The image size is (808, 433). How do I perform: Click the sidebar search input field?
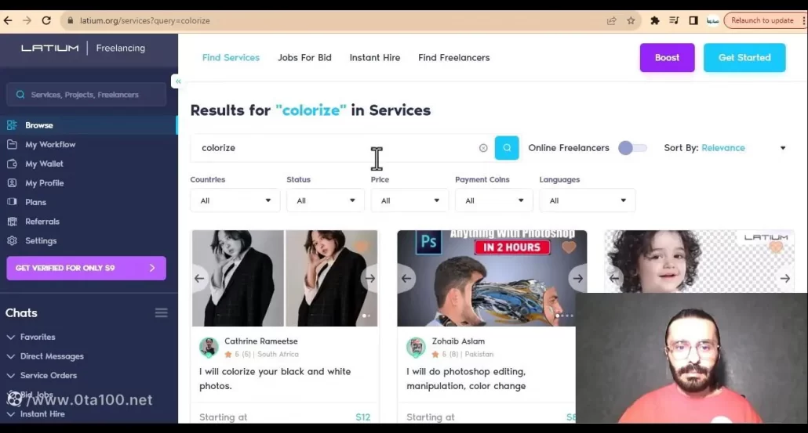click(86, 95)
